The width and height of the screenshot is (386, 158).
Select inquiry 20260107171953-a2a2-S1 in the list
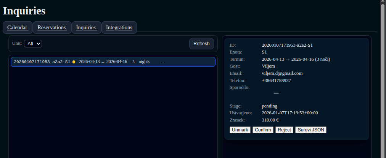pyautogui.click(x=42, y=62)
